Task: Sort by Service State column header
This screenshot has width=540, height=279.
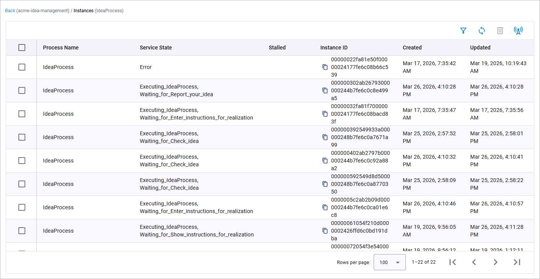Action: [x=156, y=48]
